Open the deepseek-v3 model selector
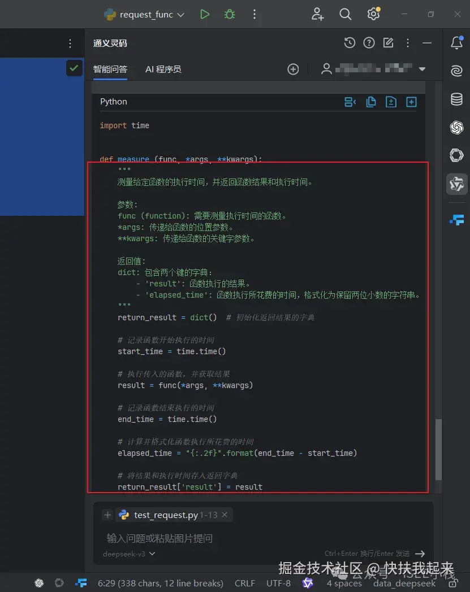Image resolution: width=470 pixels, height=592 pixels. pyautogui.click(x=129, y=554)
